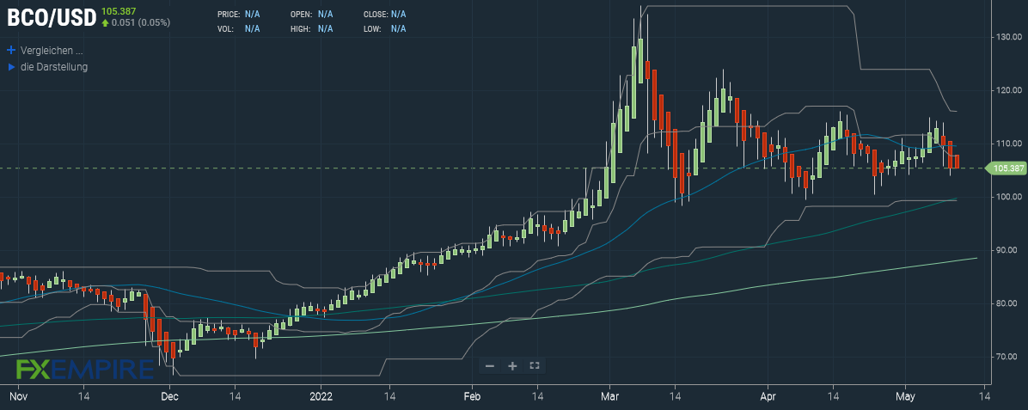This screenshot has height=410, width=1028.
Task: Click the Nov date axis label
Action: click(20, 396)
